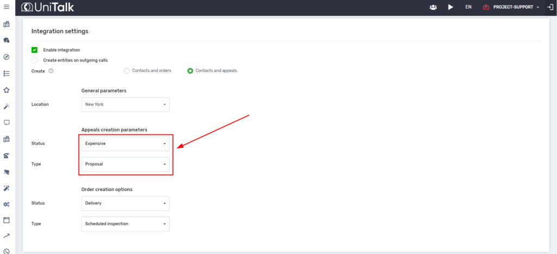This screenshot has height=254, width=557.
Task: Click the help icon next to Create
Action: tap(51, 71)
